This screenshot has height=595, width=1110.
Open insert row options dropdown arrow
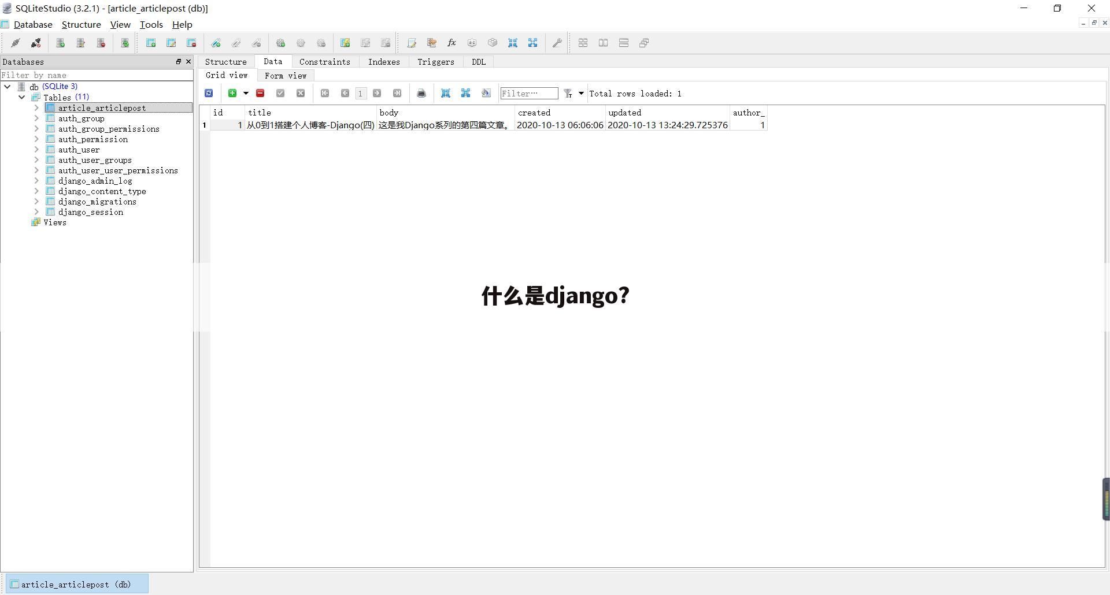tap(246, 93)
